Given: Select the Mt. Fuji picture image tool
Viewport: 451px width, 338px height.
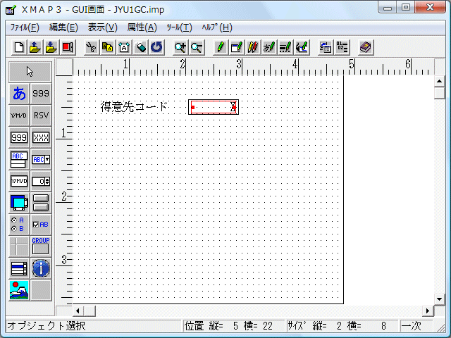Looking at the screenshot, I should coord(19,290).
